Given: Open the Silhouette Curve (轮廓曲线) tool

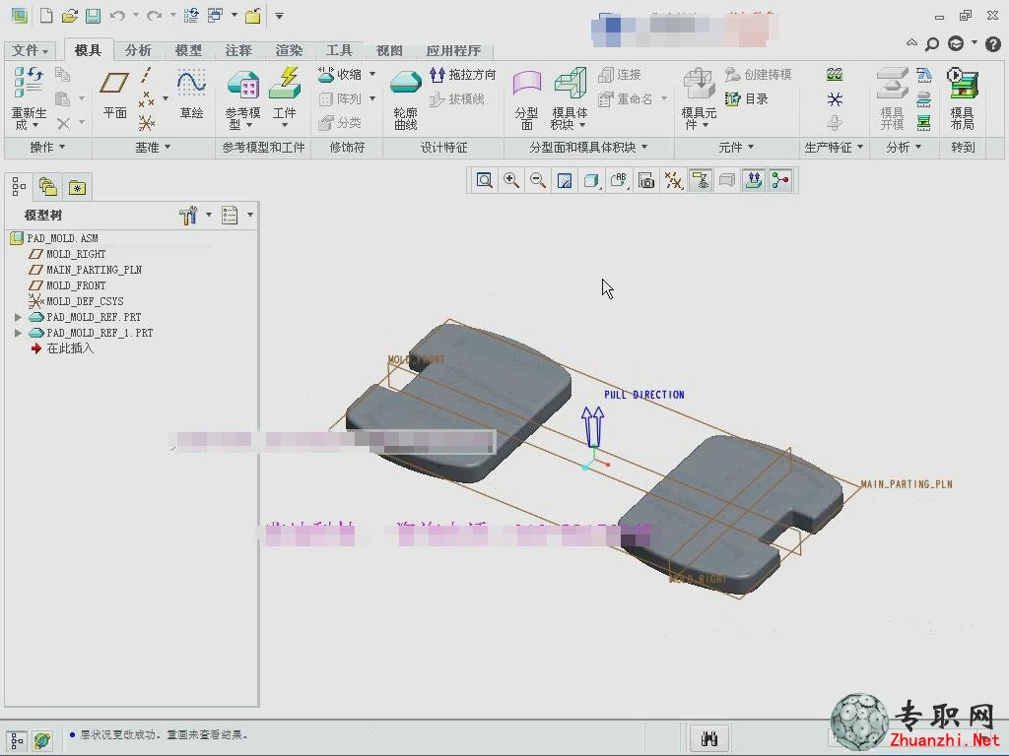Looking at the screenshot, I should coord(405,99).
